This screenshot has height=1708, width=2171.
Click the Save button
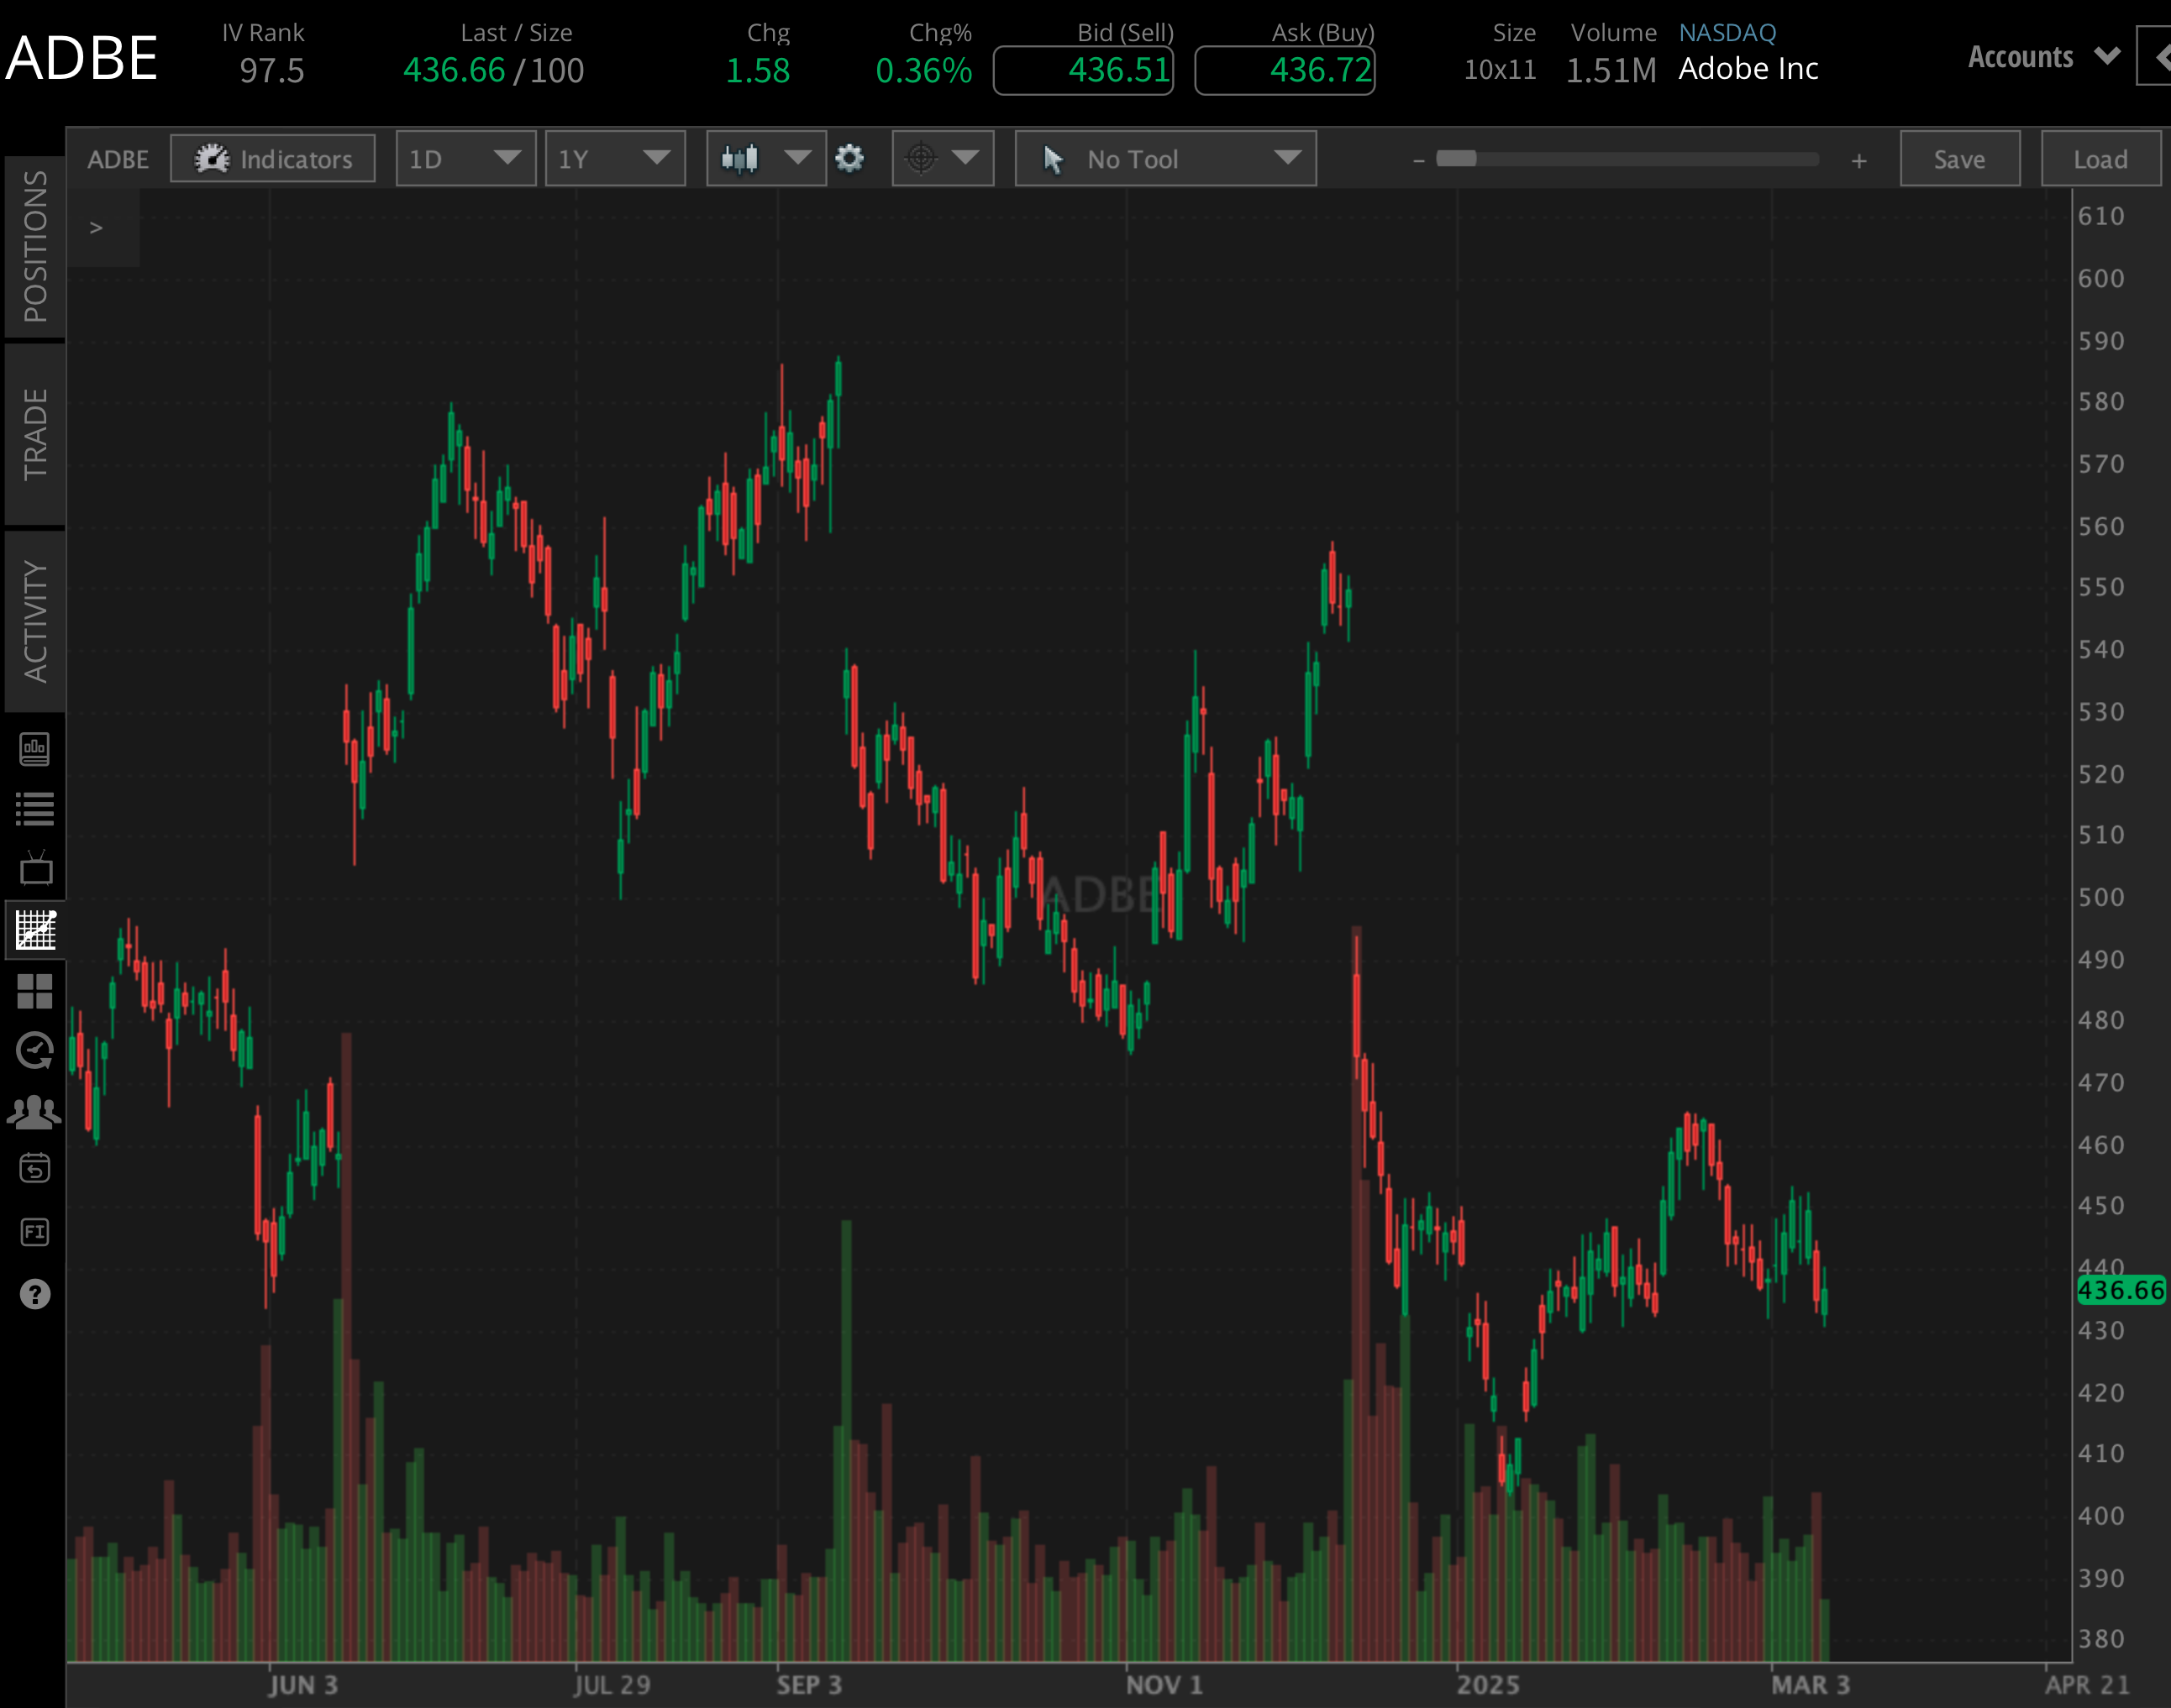[1958, 158]
